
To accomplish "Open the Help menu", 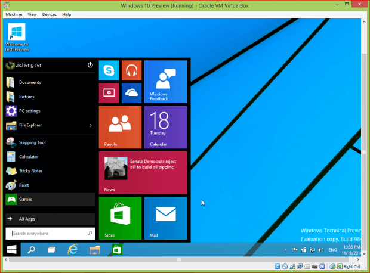I will (67, 15).
